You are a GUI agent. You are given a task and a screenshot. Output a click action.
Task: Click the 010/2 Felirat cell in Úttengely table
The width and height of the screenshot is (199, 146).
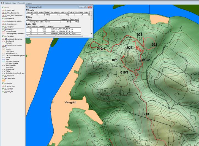47,15
